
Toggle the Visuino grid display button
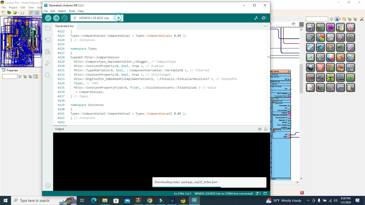click(37, 13)
